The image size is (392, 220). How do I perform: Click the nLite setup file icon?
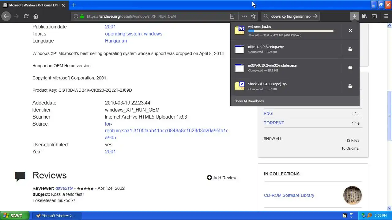(x=239, y=49)
